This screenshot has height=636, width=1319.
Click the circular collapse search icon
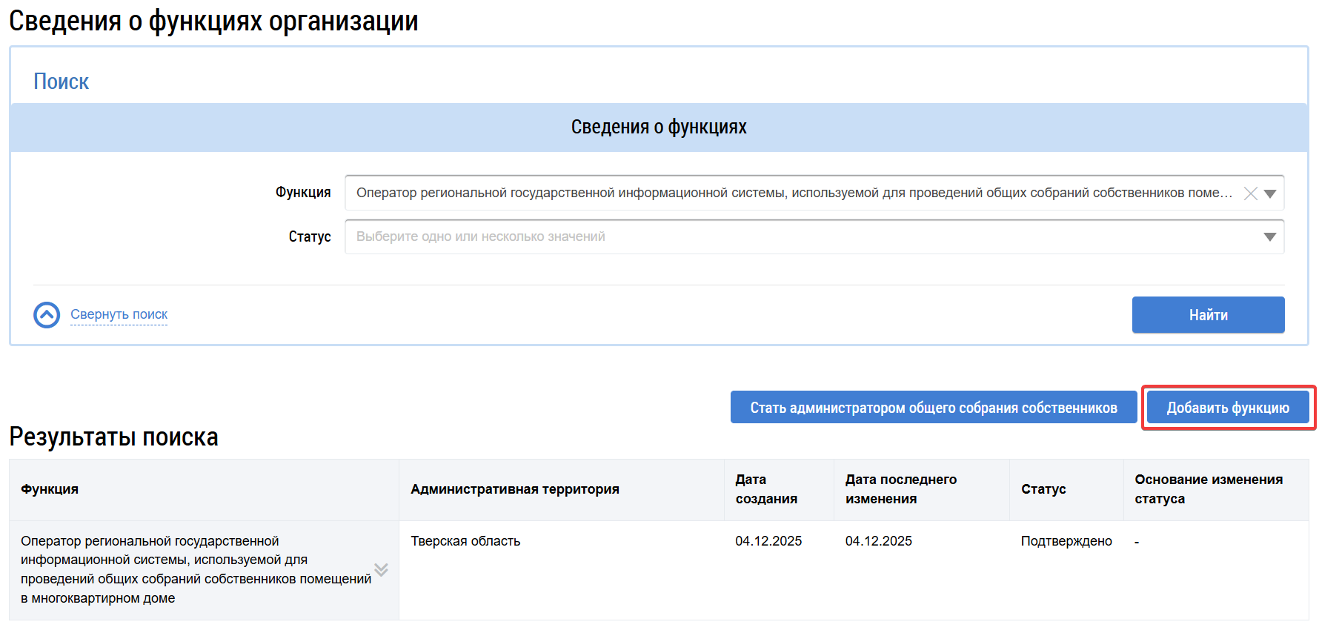click(47, 314)
